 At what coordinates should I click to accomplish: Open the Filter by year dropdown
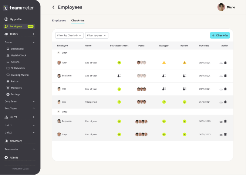pos(97,35)
